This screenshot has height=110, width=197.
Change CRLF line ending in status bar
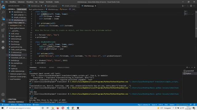coord(166,105)
